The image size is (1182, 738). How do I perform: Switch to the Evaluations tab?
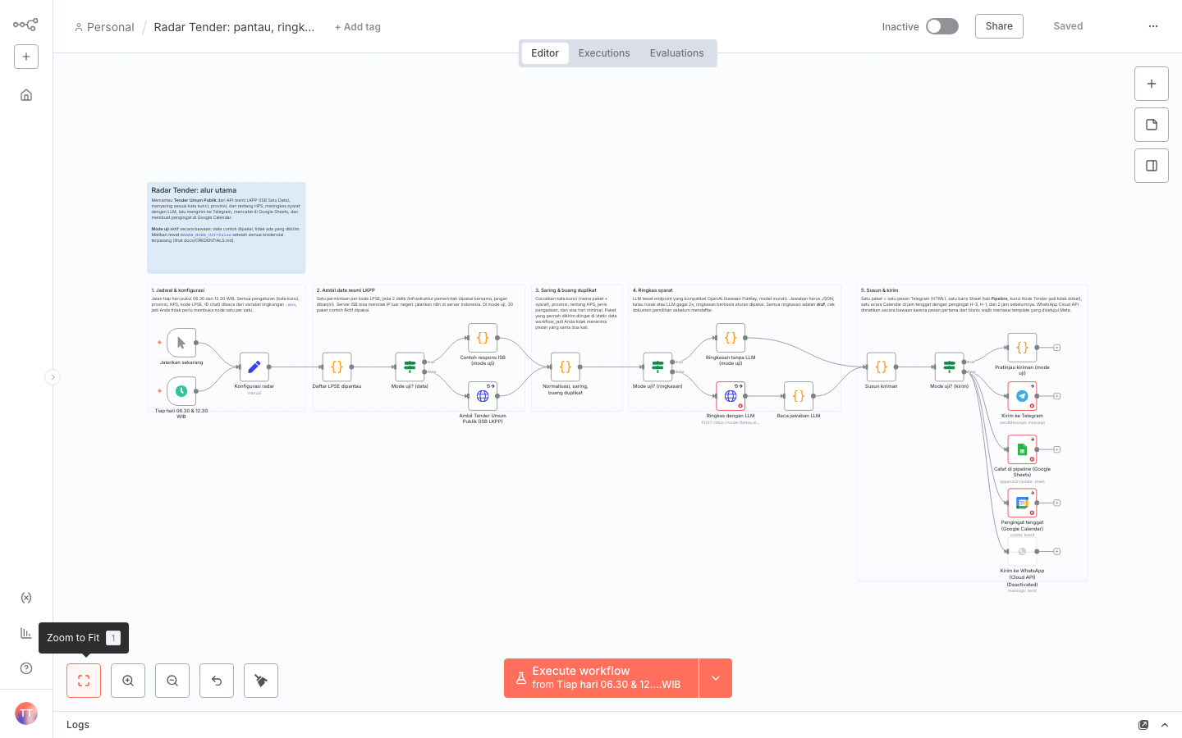(676, 53)
